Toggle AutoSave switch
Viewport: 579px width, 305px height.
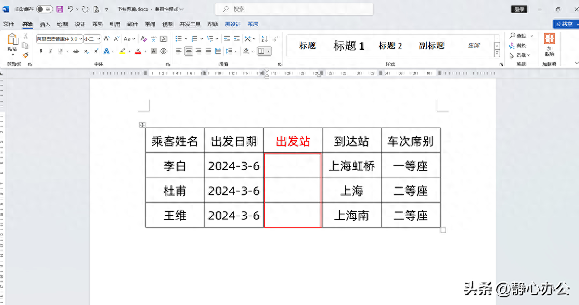[x=44, y=9]
